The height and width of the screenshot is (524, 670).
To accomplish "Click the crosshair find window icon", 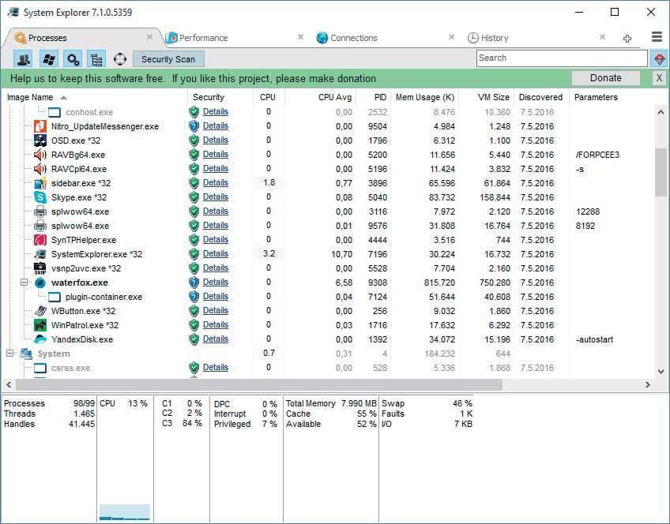I will (x=120, y=59).
